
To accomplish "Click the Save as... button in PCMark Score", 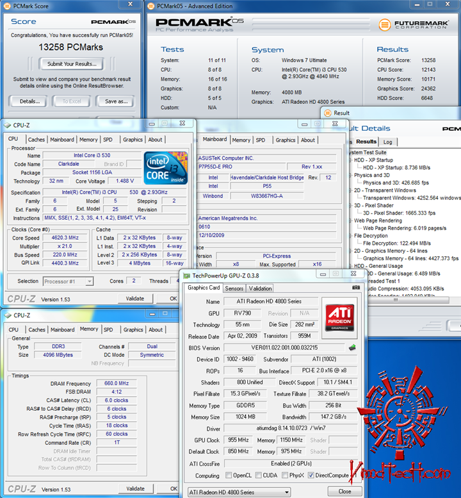I will click(x=116, y=101).
